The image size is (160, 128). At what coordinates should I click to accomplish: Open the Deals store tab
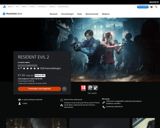[79, 14]
